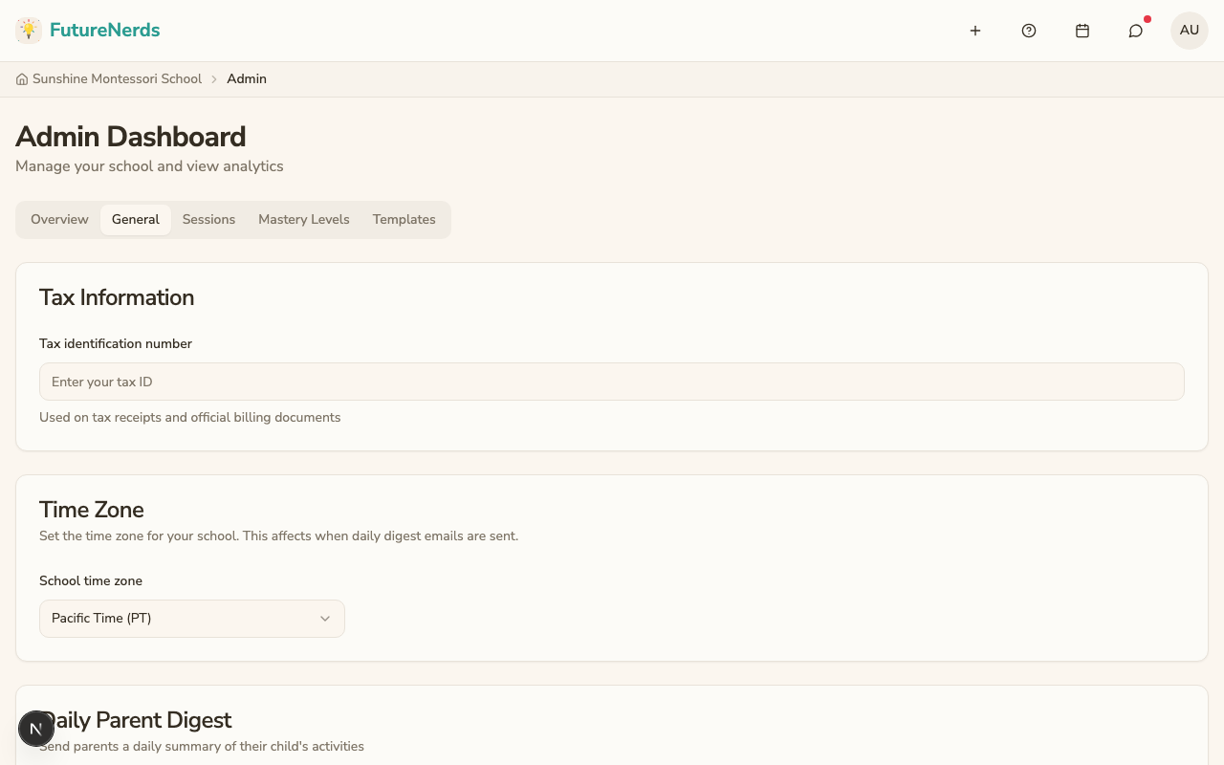The width and height of the screenshot is (1224, 765).
Task: Open the Next.js dev tools N button
Action: pyautogui.click(x=36, y=729)
